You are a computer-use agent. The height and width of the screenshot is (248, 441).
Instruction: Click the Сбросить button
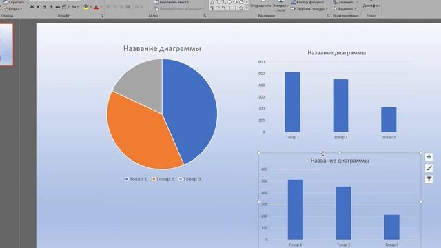tap(14, 2)
